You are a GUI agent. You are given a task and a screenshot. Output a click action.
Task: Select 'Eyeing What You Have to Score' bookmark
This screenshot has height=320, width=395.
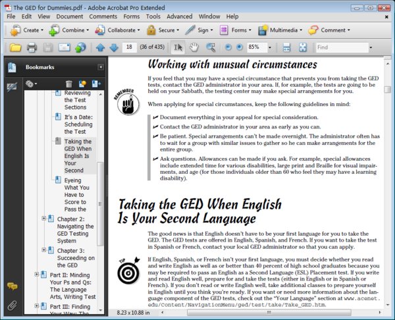75,195
